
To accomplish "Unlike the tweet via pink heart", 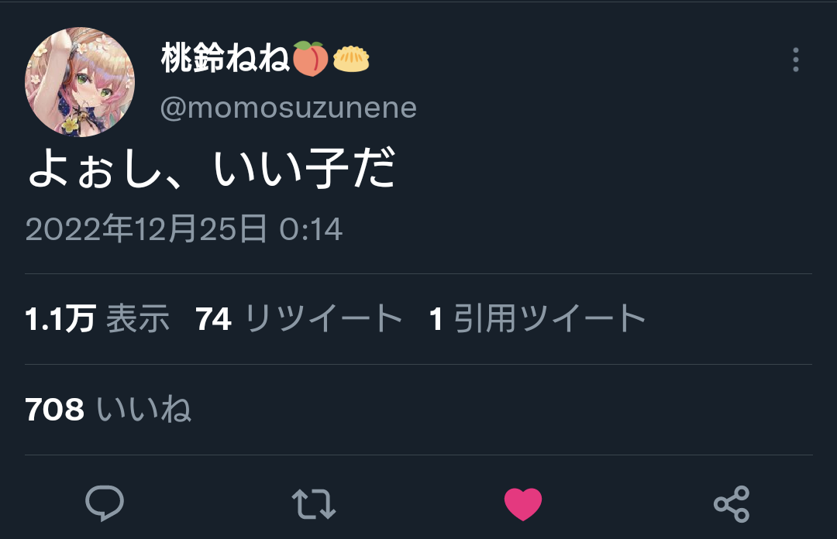I will coord(523,504).
